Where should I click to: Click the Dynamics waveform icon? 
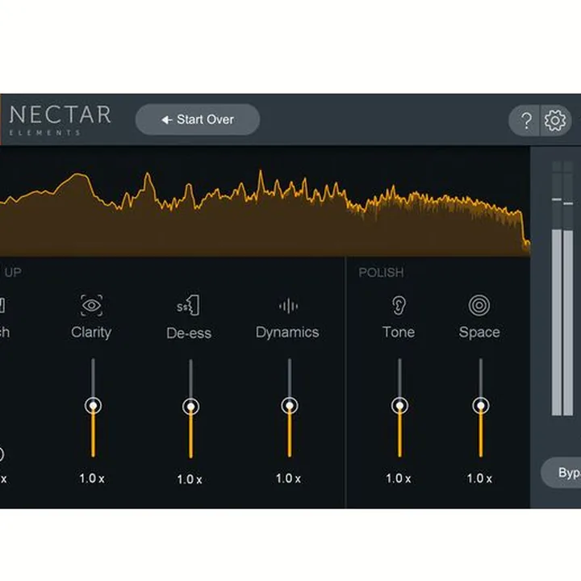(288, 306)
